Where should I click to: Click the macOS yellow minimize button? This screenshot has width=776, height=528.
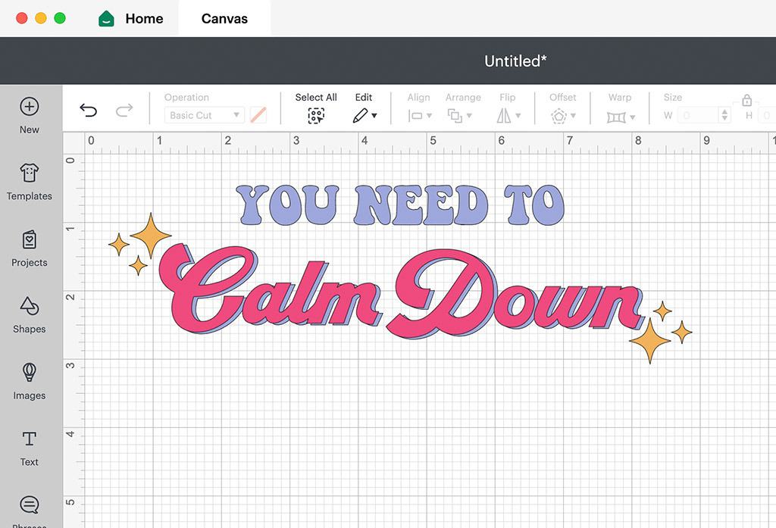click(x=41, y=18)
